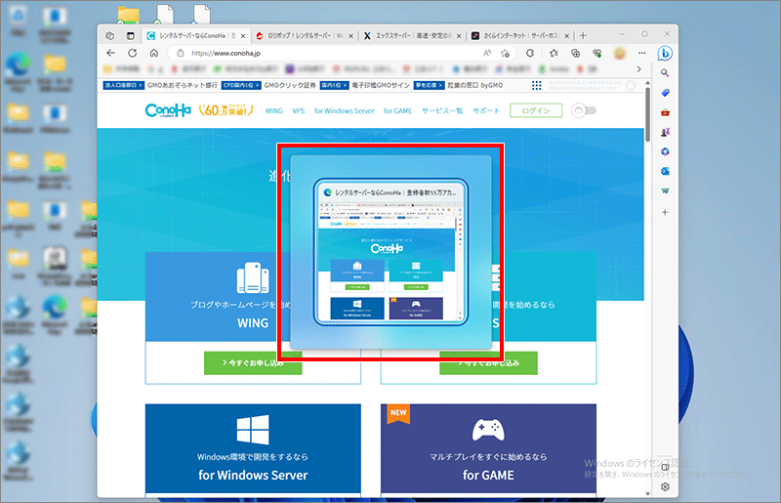Screen dimensions: 781x503
Task: Open the sidebar Drop paper plane icon
Action: tap(665, 190)
